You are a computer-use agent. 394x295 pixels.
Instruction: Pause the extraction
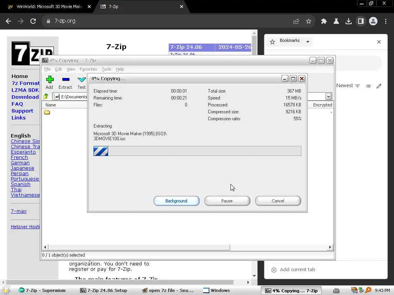pos(227,201)
